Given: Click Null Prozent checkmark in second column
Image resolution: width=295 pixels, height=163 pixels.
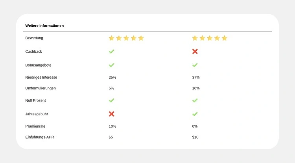Looking at the screenshot, I should tap(195, 100).
